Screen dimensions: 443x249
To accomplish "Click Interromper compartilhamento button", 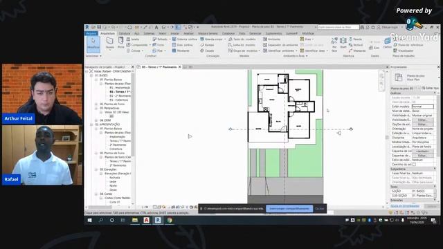I will (x=289, y=209).
